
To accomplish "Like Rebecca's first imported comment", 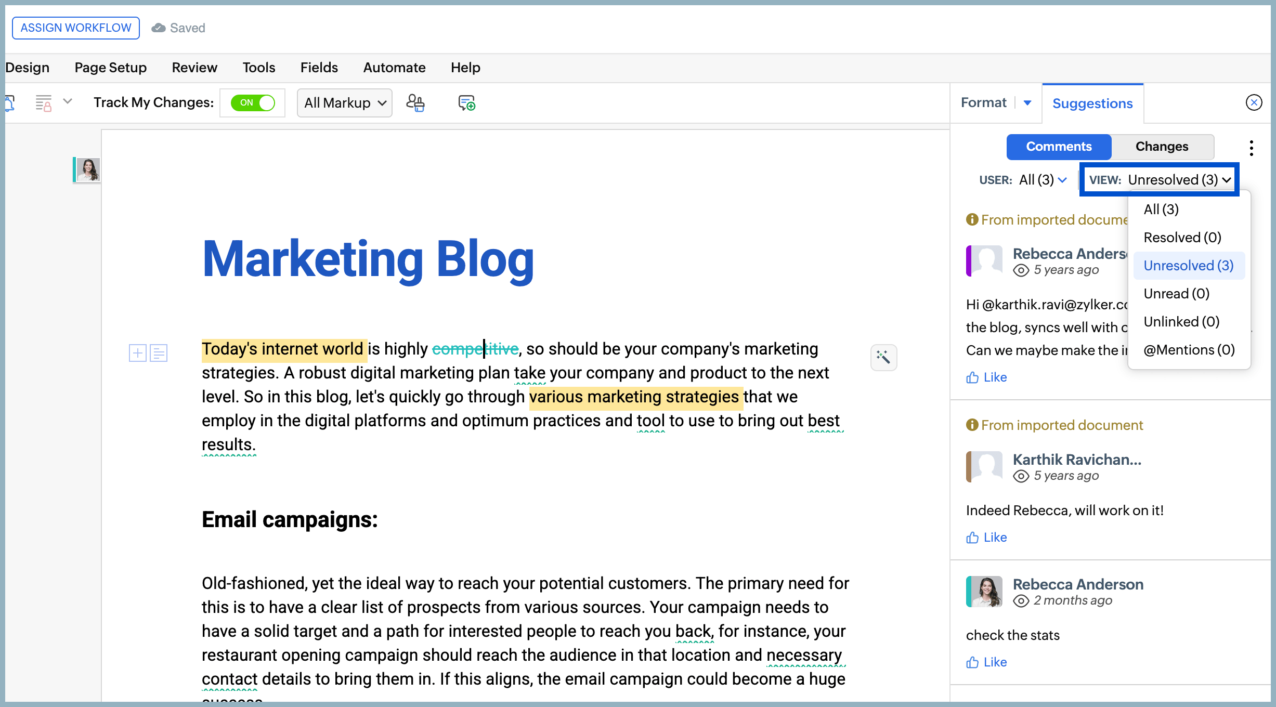I will [x=986, y=377].
